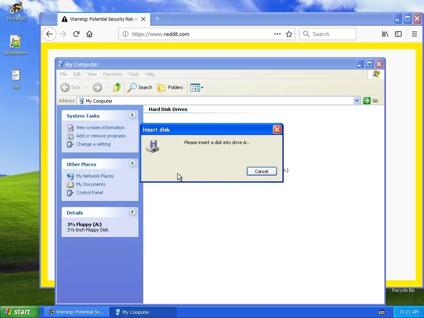Open page actions three-dot menu
Image resolution: width=424 pixels, height=318 pixels.
tap(277, 34)
